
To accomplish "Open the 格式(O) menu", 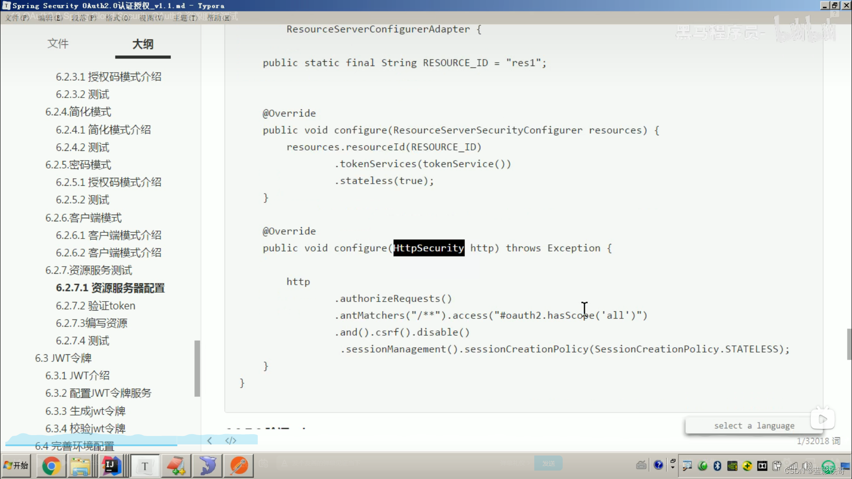I will coord(118,18).
